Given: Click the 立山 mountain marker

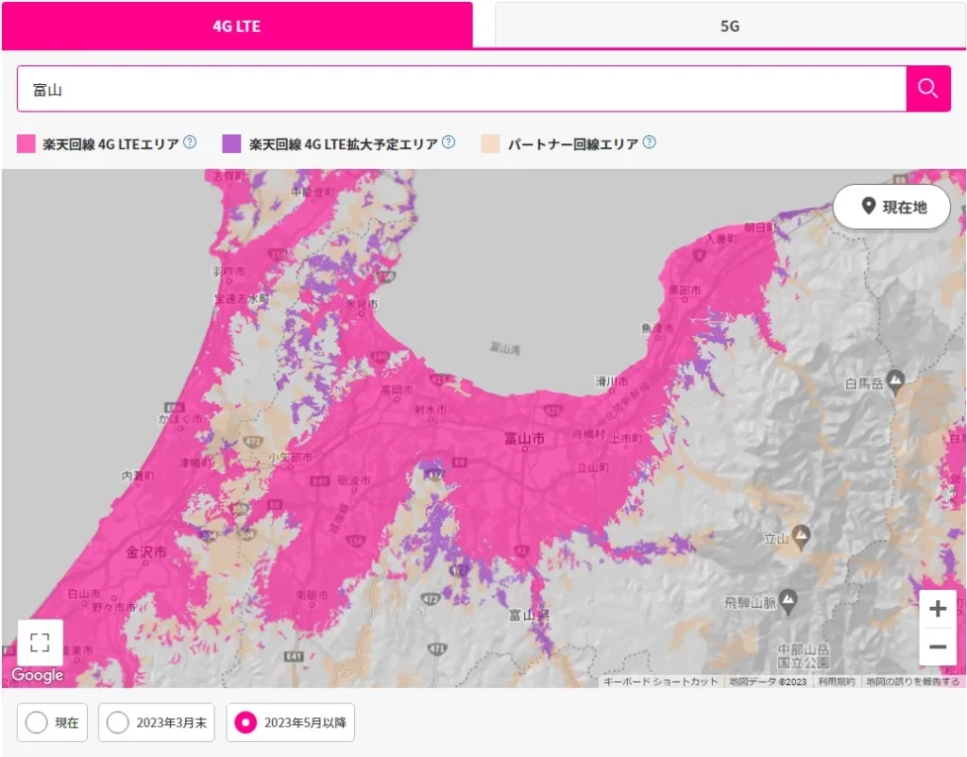Looking at the screenshot, I should pos(801,536).
